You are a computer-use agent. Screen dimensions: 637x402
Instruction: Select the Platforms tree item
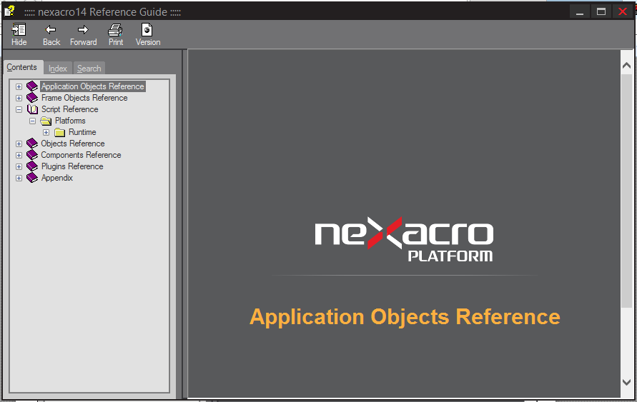pos(70,121)
